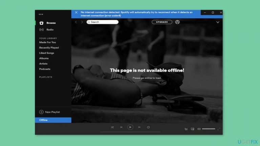
Task: Open the three-dot Spotify menu
Action: pyautogui.click(x=41, y=14)
